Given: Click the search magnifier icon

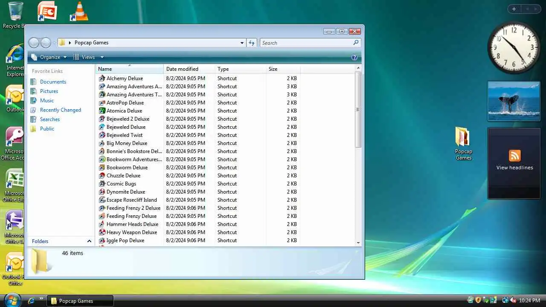Looking at the screenshot, I should tap(356, 43).
